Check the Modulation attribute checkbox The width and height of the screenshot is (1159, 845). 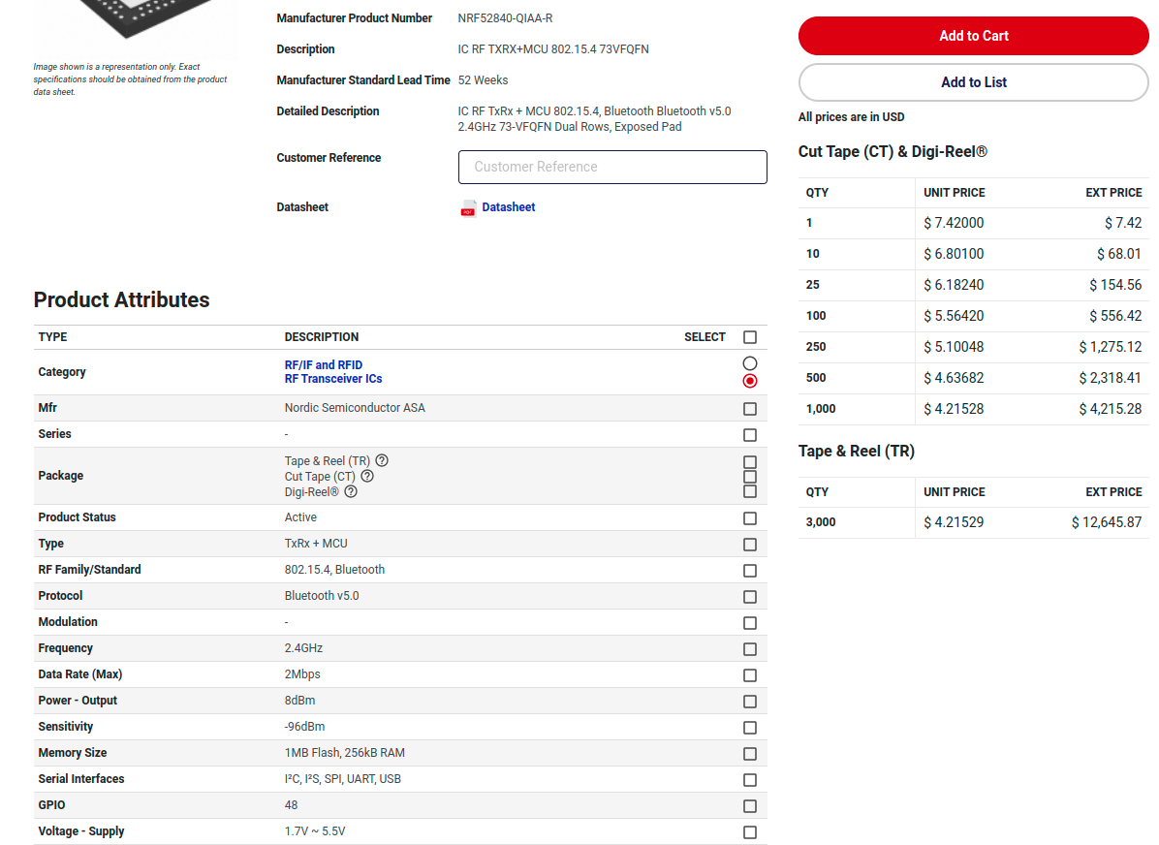tap(749, 623)
